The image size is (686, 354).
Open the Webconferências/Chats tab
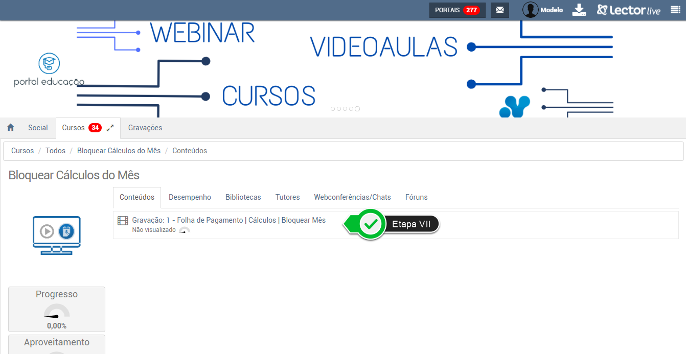coord(352,197)
